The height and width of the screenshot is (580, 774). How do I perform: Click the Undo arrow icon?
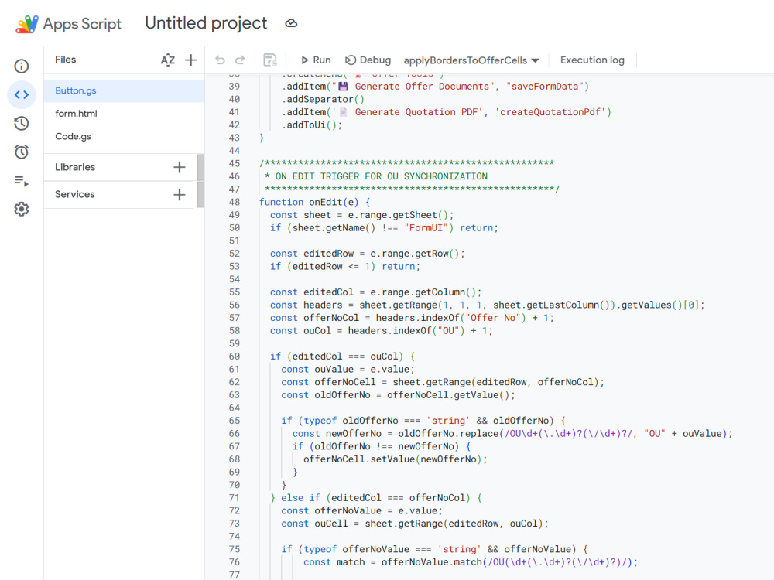[x=220, y=60]
